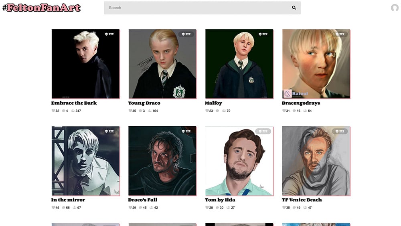Viewport: 401px width, 226px height.
Task: Click the In the mirror title
Action: (68, 200)
